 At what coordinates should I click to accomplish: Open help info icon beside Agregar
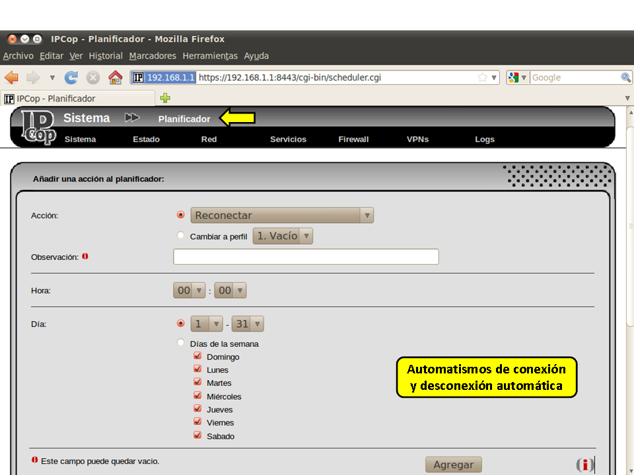584,465
